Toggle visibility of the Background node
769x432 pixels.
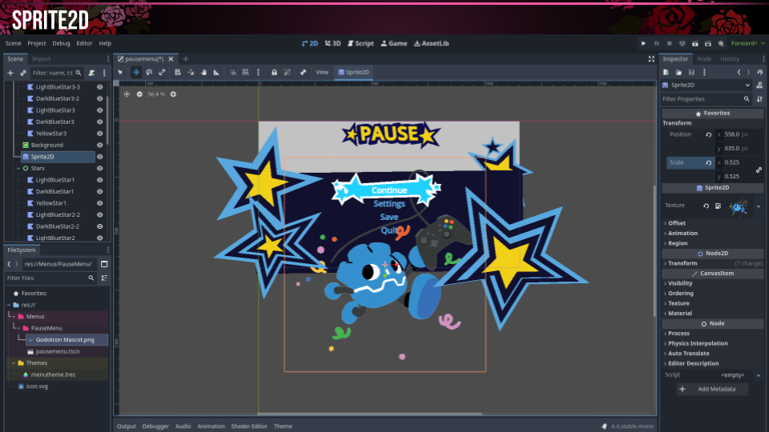coord(99,146)
